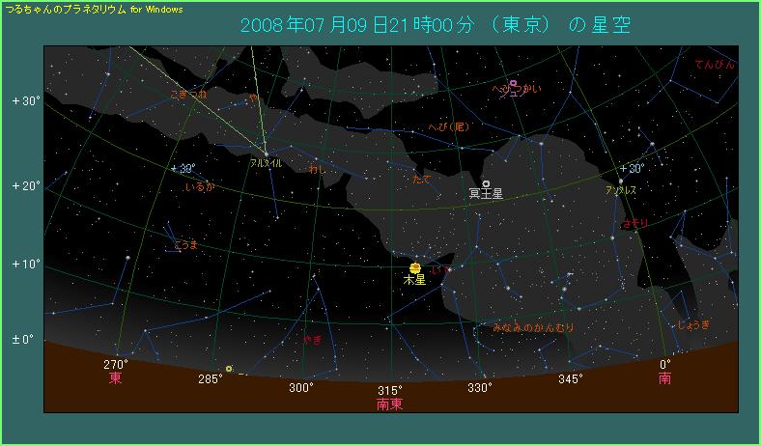This screenshot has height=446, width=761.
Task: Click the 南 (south) direction marker
Action: click(x=665, y=379)
